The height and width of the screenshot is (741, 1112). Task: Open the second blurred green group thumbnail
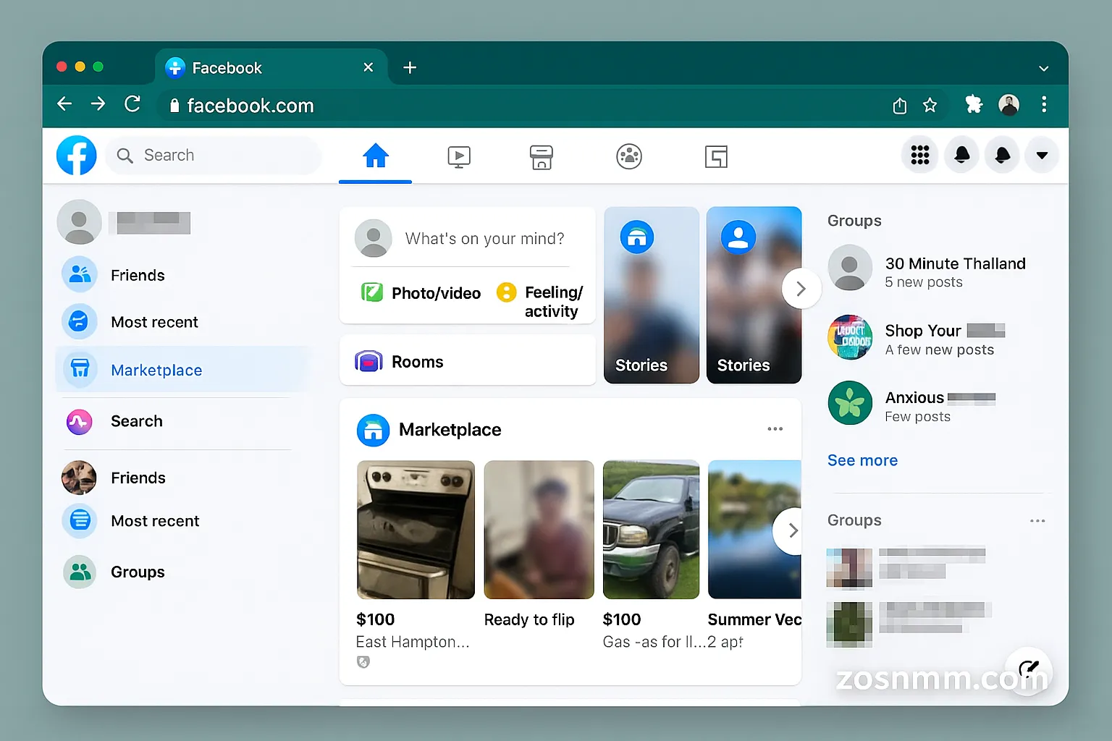pos(849,624)
